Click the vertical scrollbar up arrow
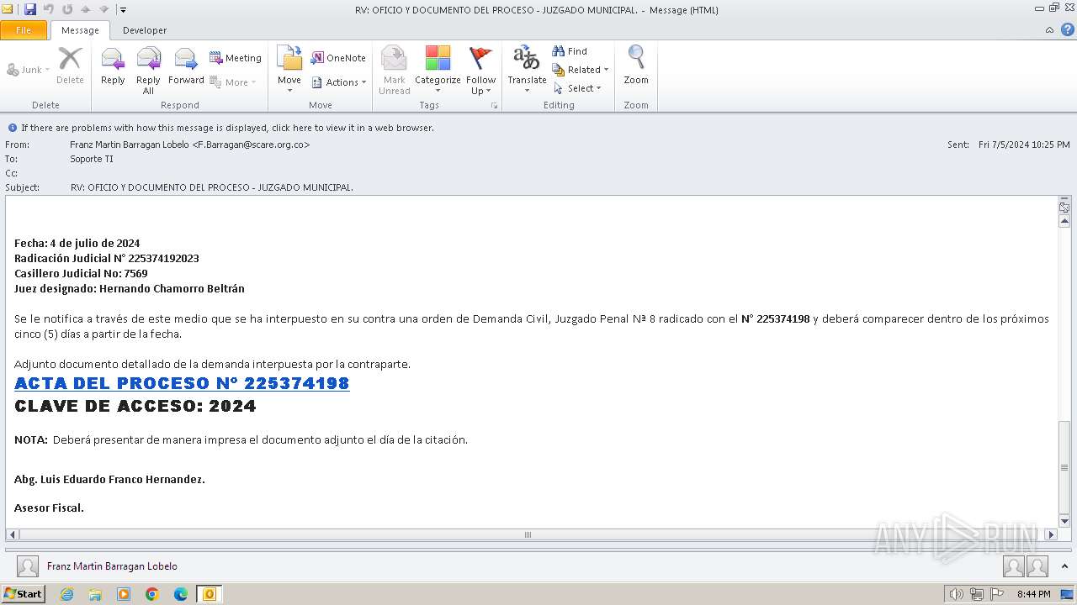Screen dimensions: 1077x605 1064,222
